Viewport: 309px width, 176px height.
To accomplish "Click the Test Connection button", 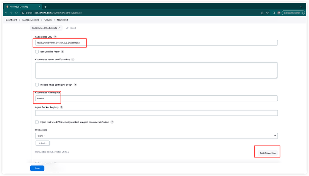I will coord(267,153).
